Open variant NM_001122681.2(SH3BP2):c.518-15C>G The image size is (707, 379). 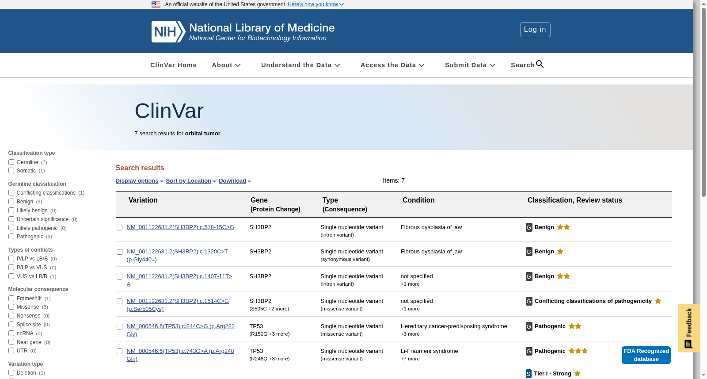[x=180, y=227]
